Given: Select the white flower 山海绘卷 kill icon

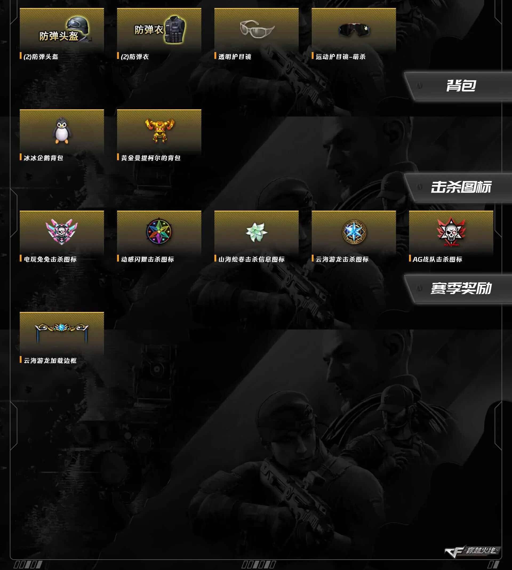Looking at the screenshot, I should pyautogui.click(x=256, y=232).
